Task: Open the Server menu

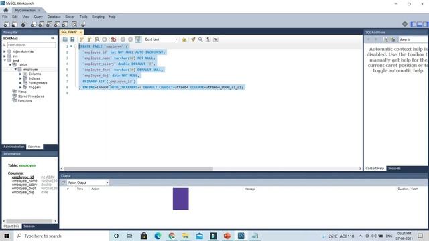Action: tap(70, 17)
